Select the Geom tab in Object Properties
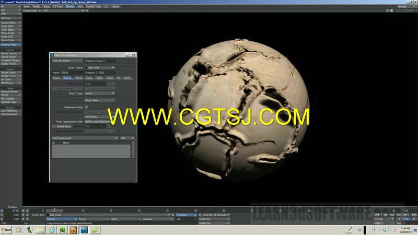The width and height of the screenshot is (418, 235). [x=56, y=78]
